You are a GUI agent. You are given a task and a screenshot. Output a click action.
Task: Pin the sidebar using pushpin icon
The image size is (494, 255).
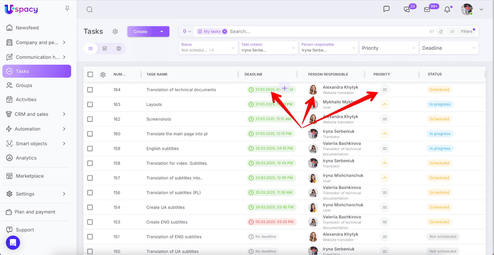tap(67, 9)
